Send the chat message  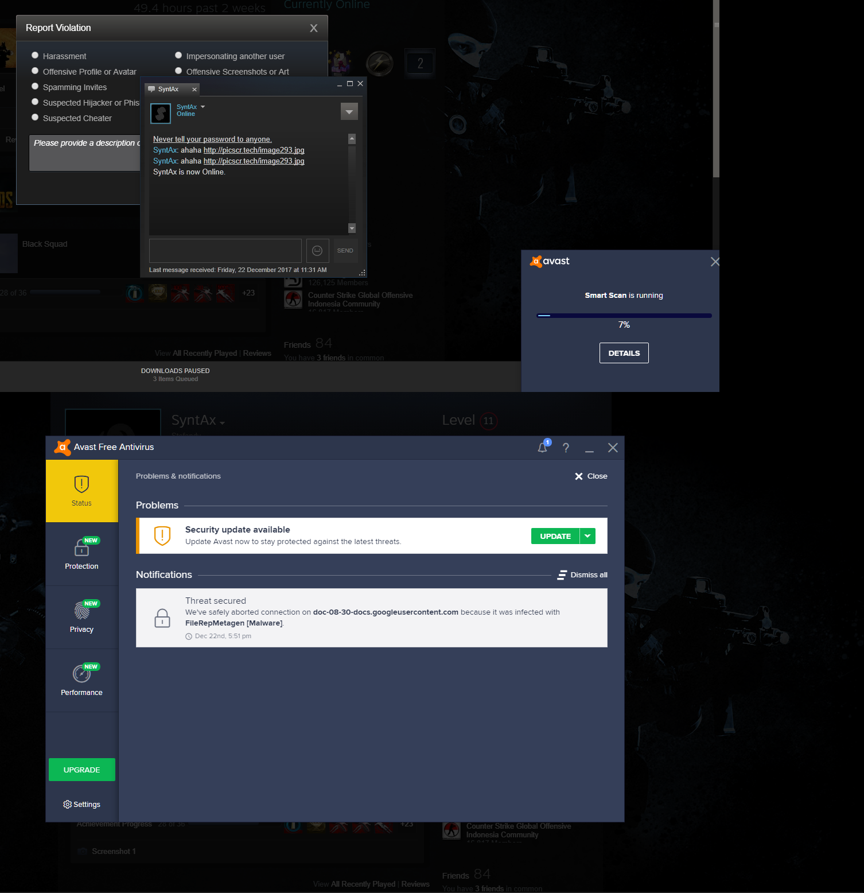(345, 251)
